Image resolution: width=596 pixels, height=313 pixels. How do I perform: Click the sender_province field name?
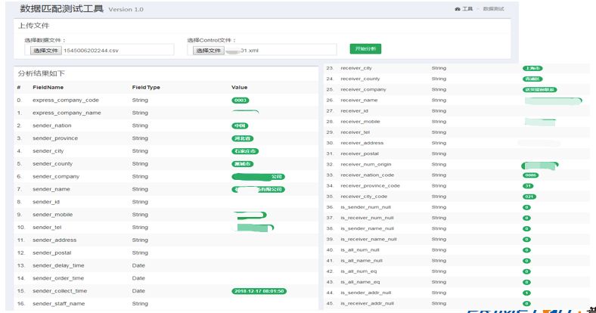[55, 138]
